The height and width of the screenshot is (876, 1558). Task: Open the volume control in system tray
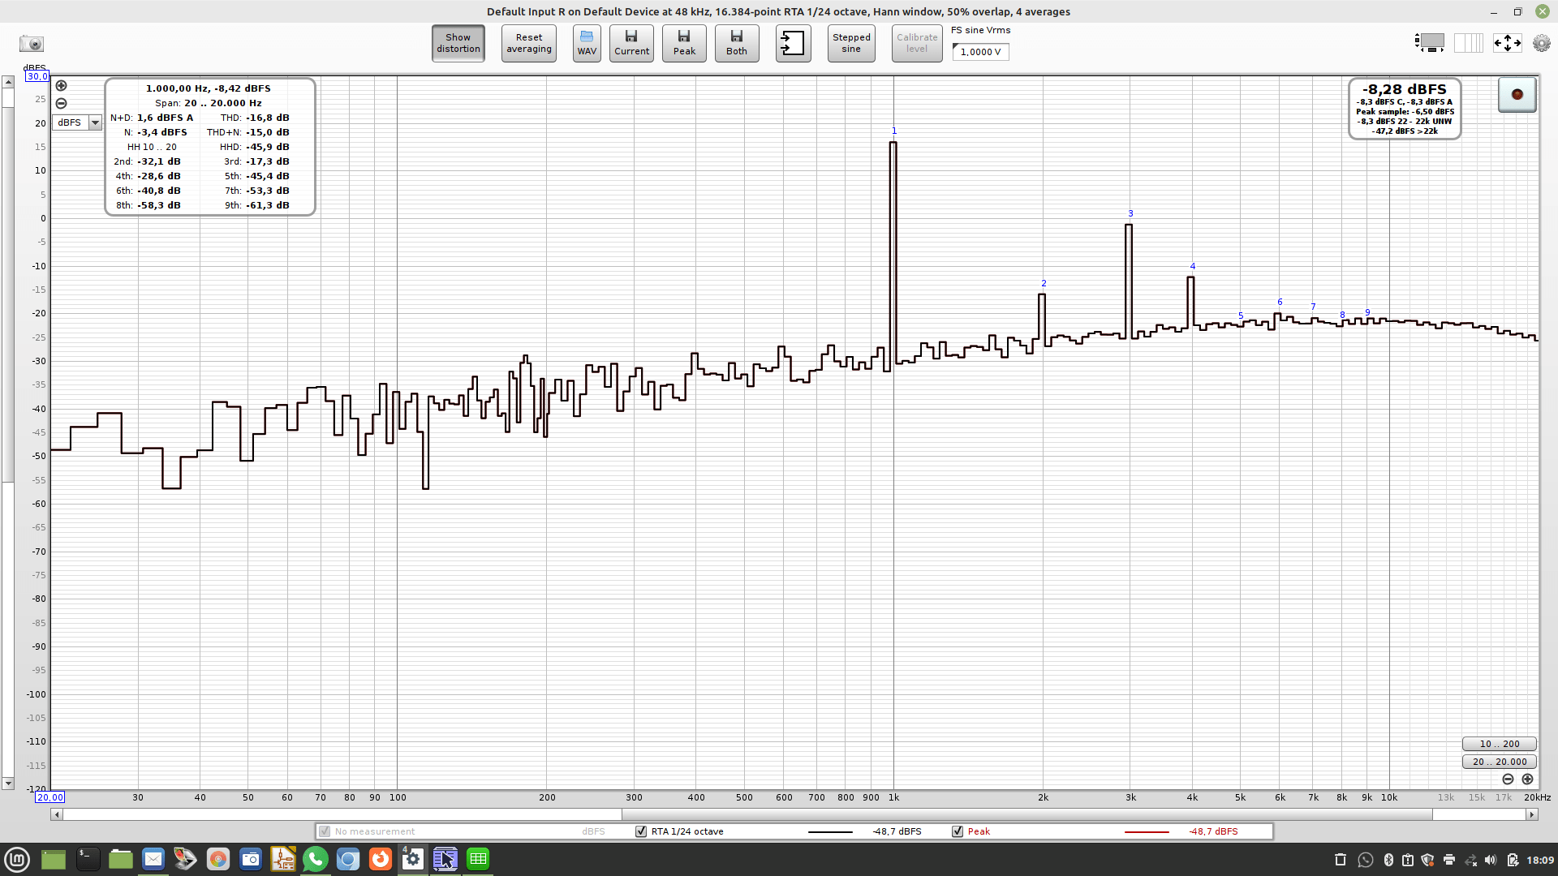pyautogui.click(x=1491, y=860)
